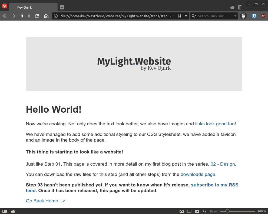
Task: Open the uBlock Origin extension
Action: 263,16
